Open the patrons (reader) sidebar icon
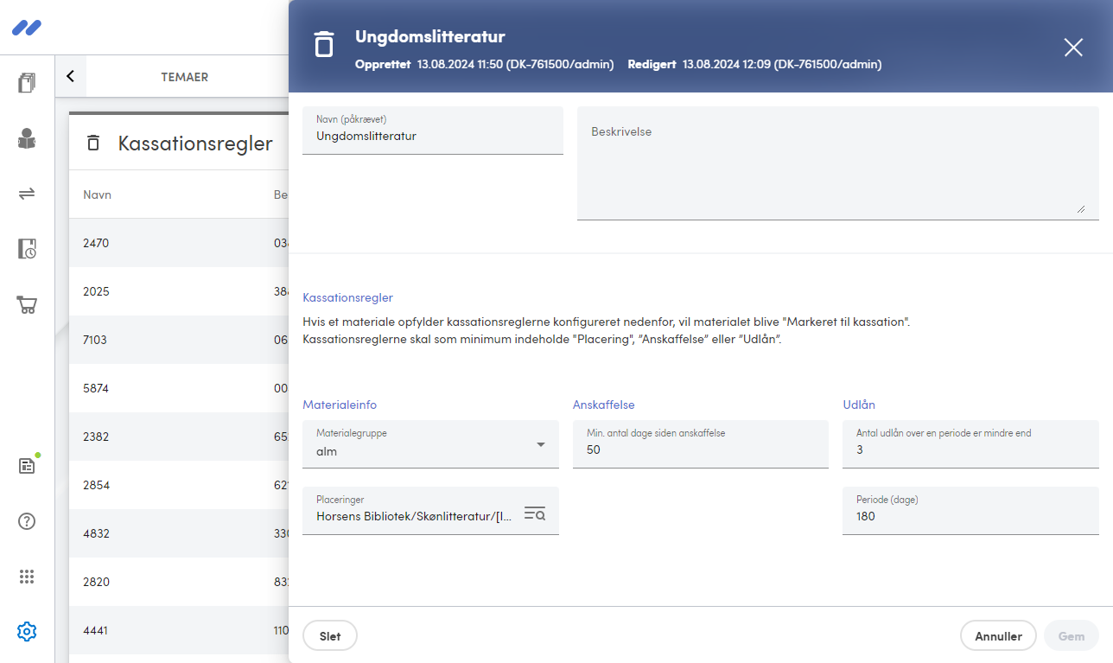 (27, 138)
